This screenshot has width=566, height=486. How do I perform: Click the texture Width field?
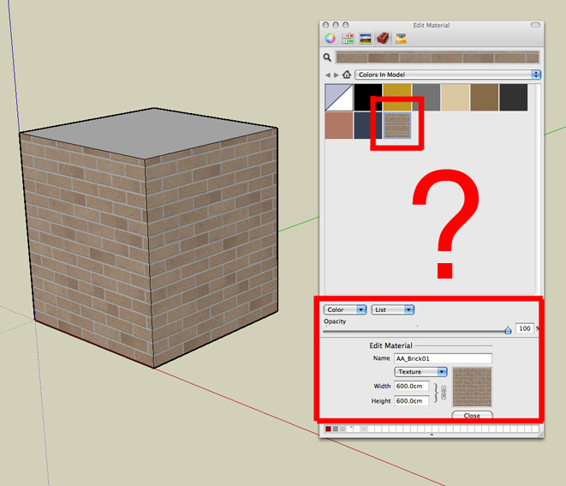[411, 387]
